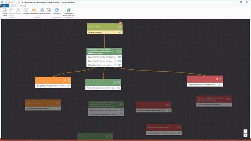Click reply linking to #10 in scene #3
Image resolution: width=251 pixels, height=141 pixels.
pos(104,57)
